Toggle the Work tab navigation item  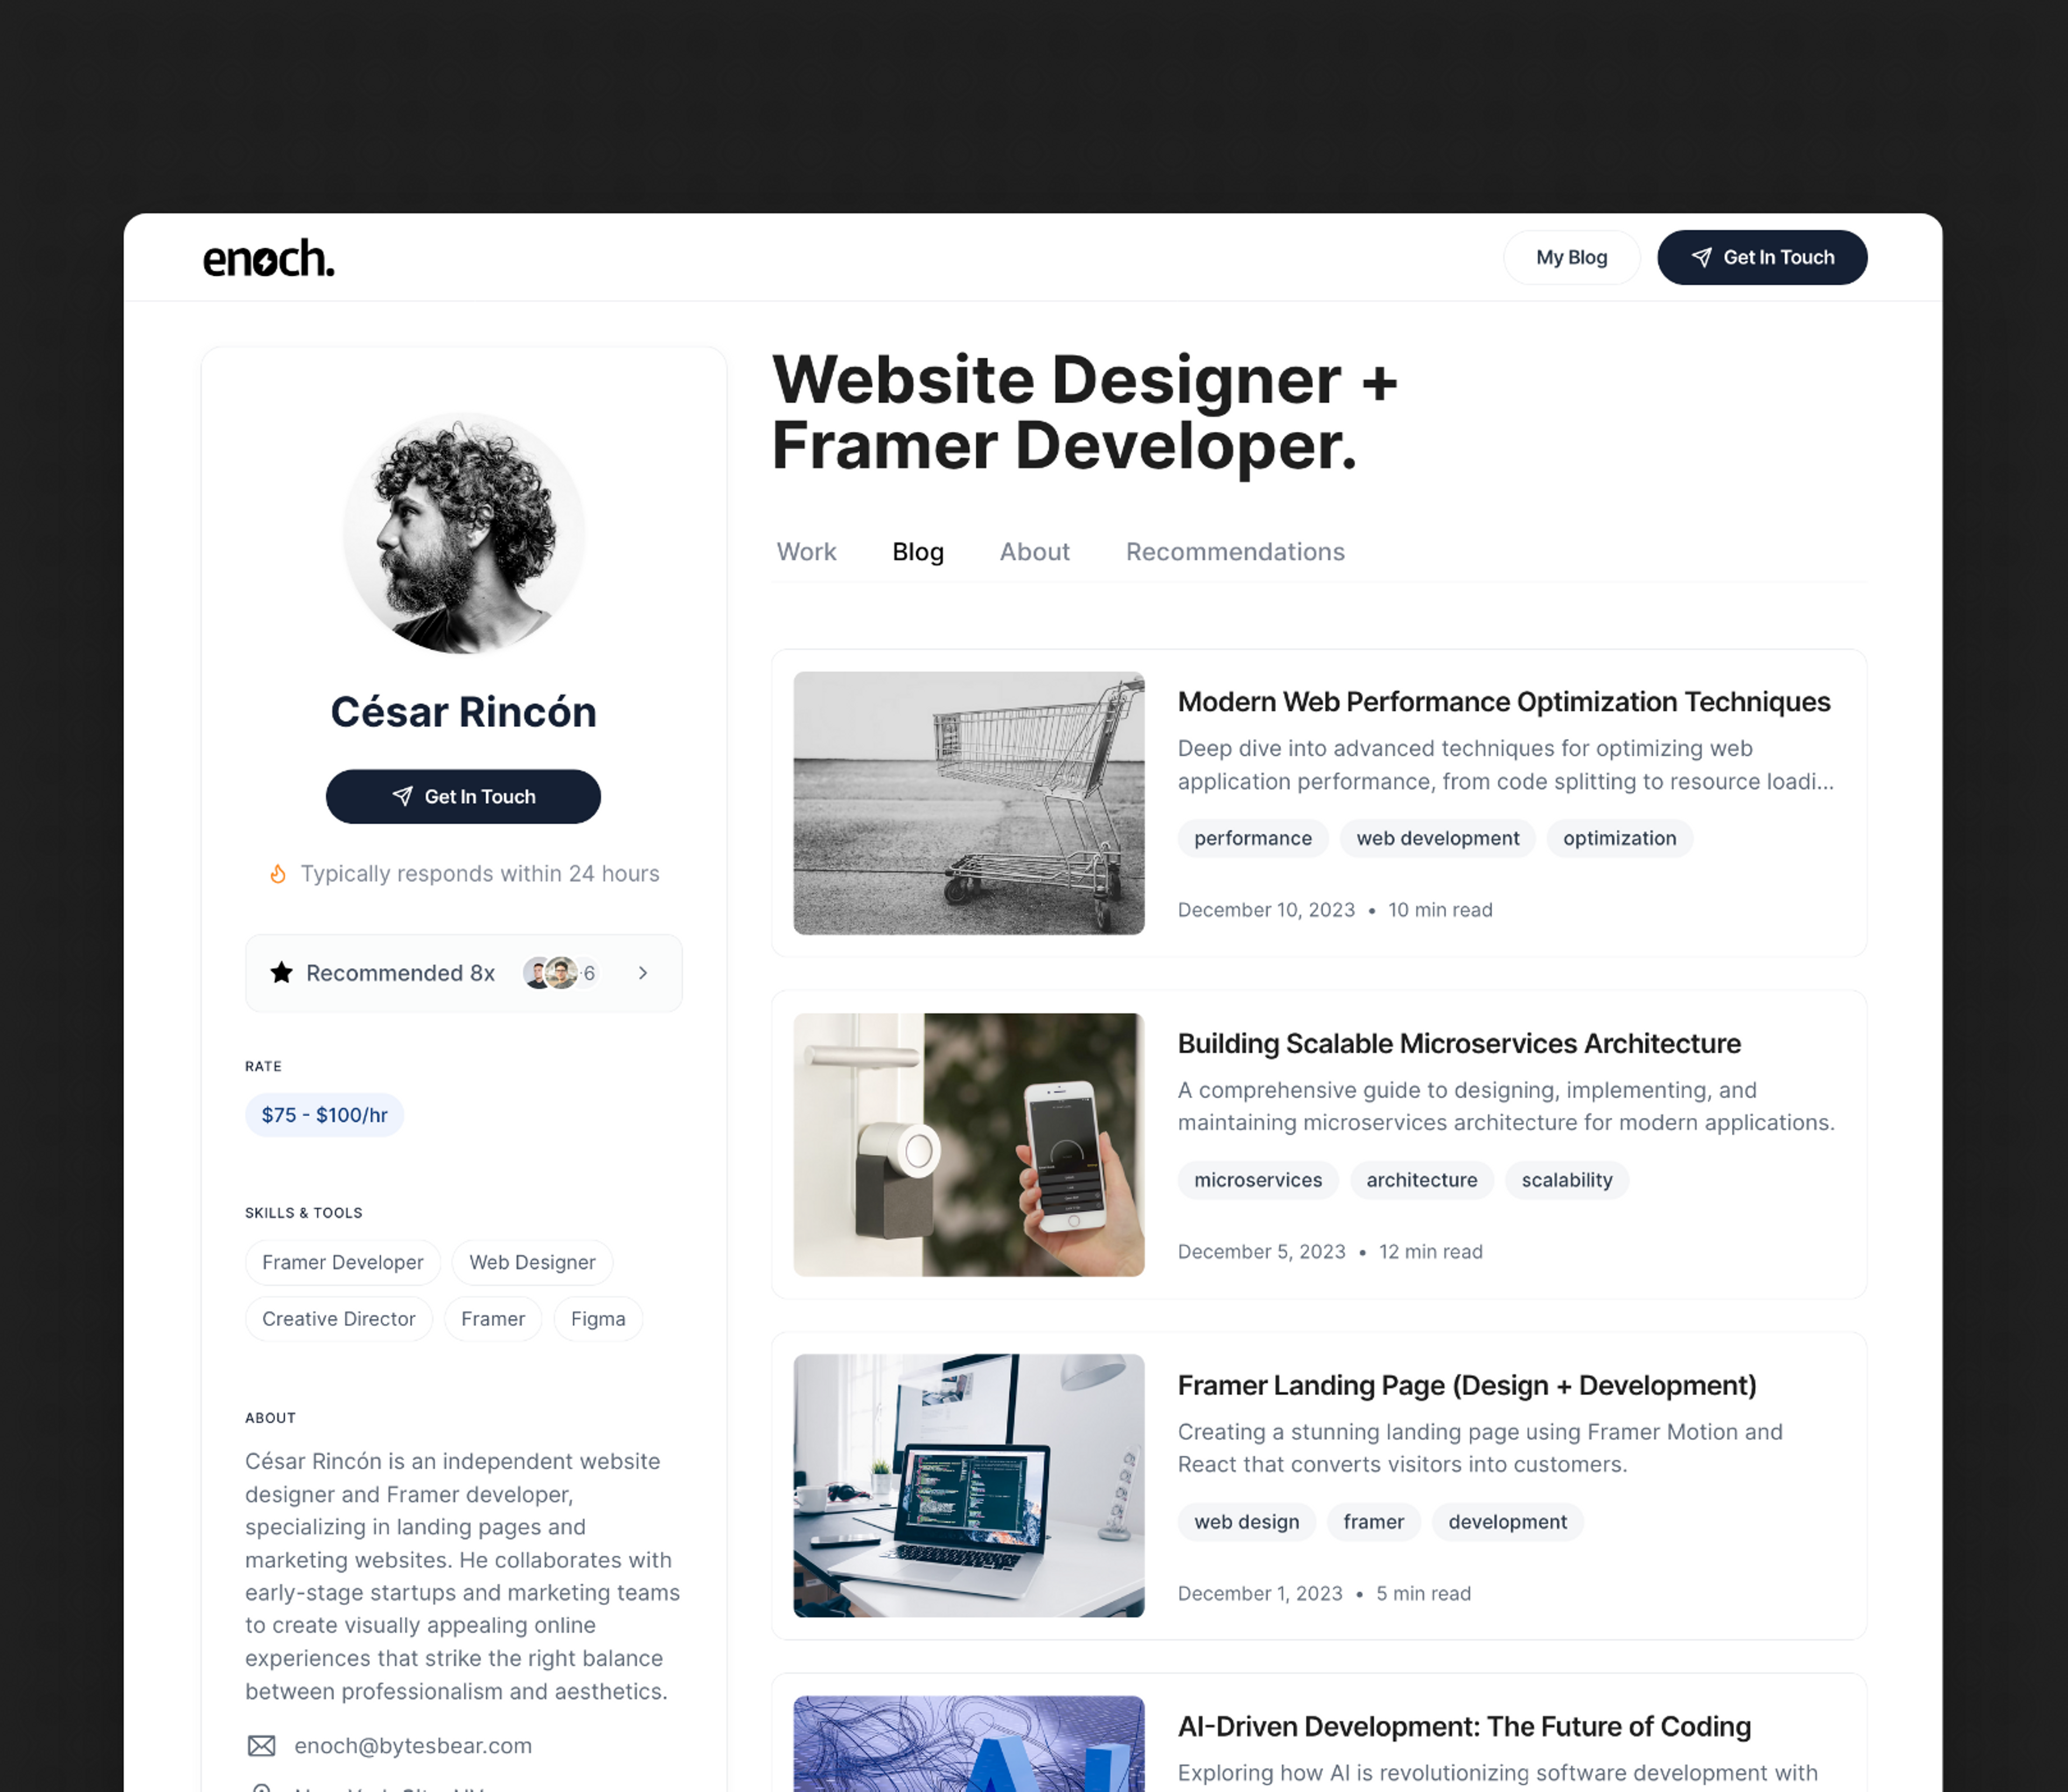tap(807, 550)
